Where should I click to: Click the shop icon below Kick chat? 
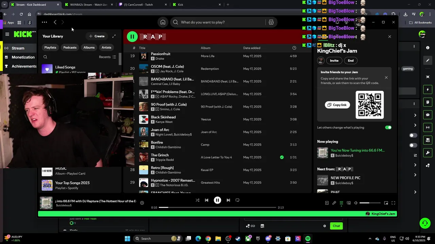[262, 226]
